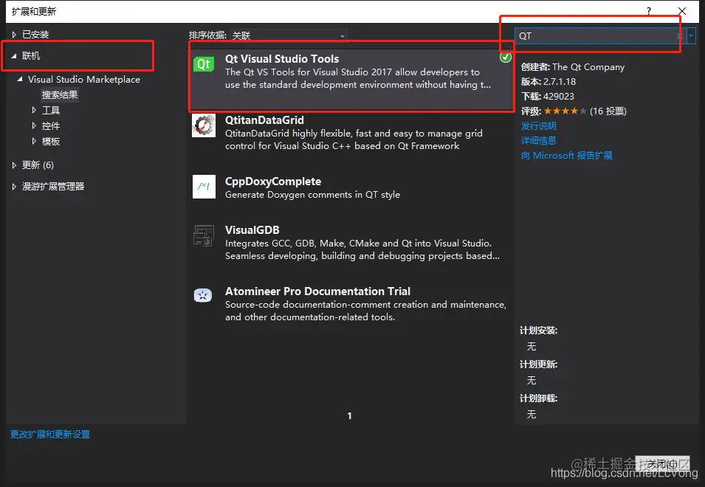Expand the 已安装 tree node
705x487 pixels.
[14, 35]
